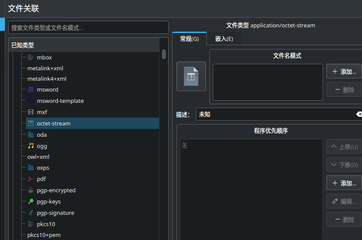Click 添加 button in application priority section

coord(344,183)
